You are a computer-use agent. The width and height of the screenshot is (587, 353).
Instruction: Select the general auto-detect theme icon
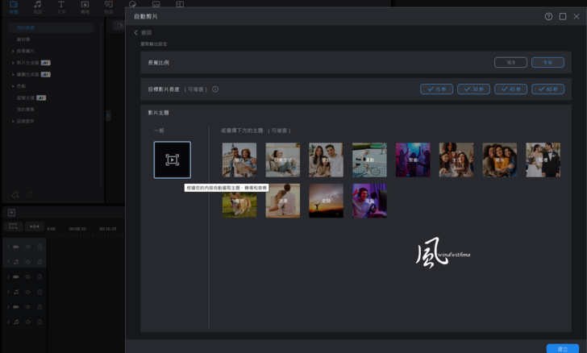tap(173, 160)
